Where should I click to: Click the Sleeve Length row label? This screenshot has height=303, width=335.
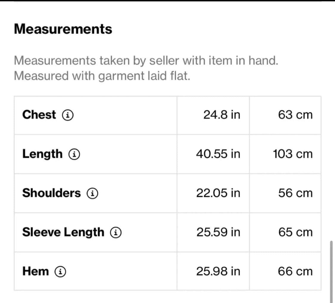tap(63, 232)
